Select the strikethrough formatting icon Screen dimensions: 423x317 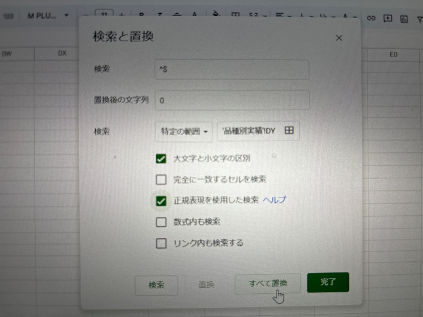(177, 14)
